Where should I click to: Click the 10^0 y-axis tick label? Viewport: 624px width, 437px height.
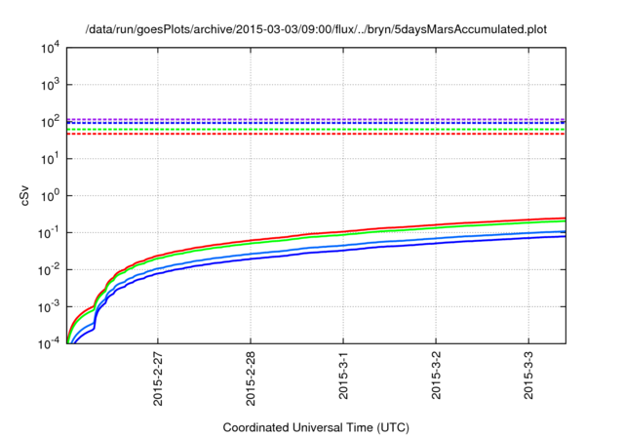50,195
